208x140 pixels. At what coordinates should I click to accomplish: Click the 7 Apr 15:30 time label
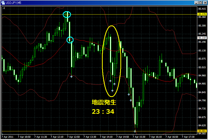click(x=139, y=137)
